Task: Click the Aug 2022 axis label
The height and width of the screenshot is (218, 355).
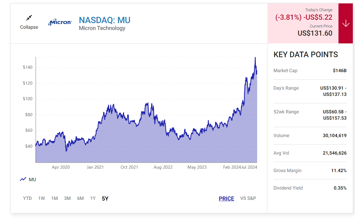Action: pyautogui.click(x=163, y=167)
